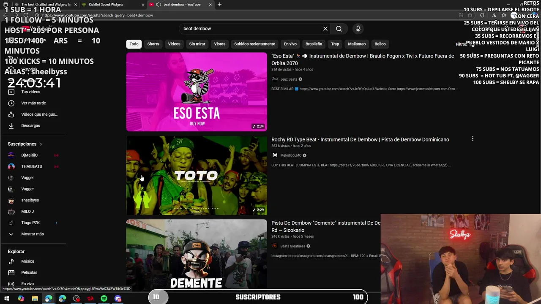
Task: Open Spotify from the taskbar
Action: [x=104, y=299]
